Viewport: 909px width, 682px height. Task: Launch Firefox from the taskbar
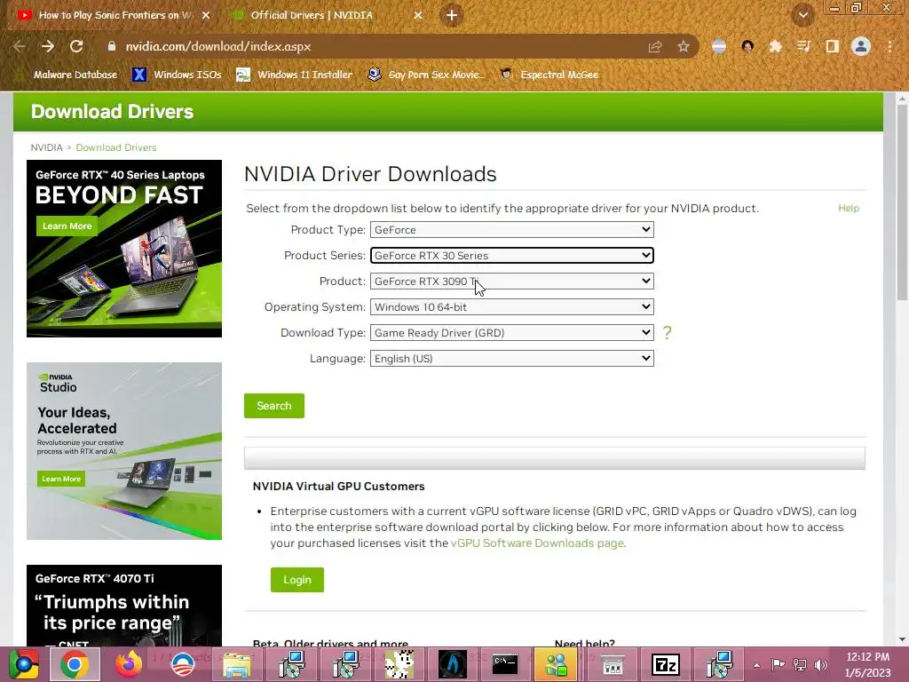coord(129,664)
